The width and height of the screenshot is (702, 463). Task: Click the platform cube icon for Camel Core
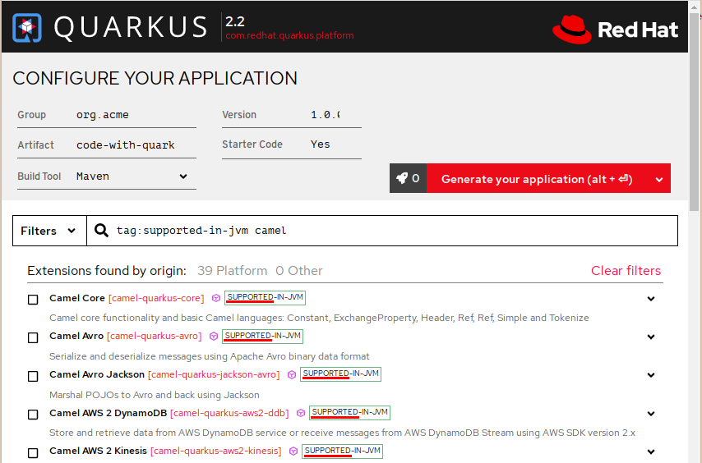click(x=216, y=298)
